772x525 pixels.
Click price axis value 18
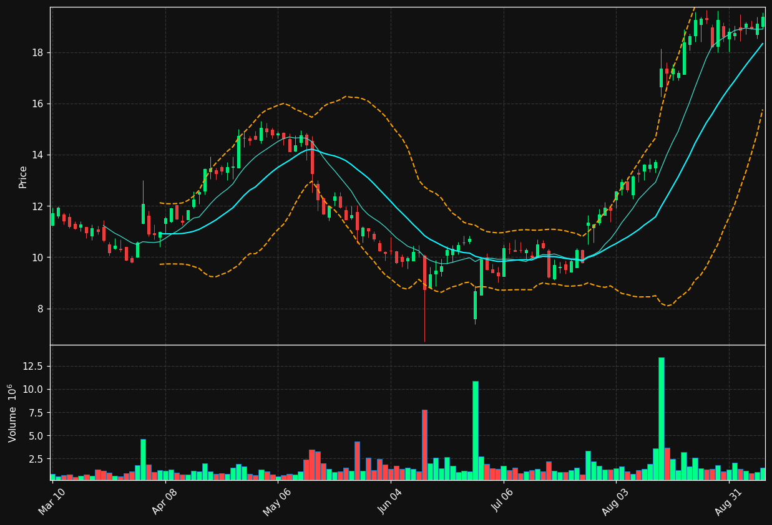(x=39, y=52)
